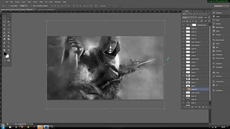
Task: Enable the Auto-Select checkbox
Action: (x=9, y=6)
